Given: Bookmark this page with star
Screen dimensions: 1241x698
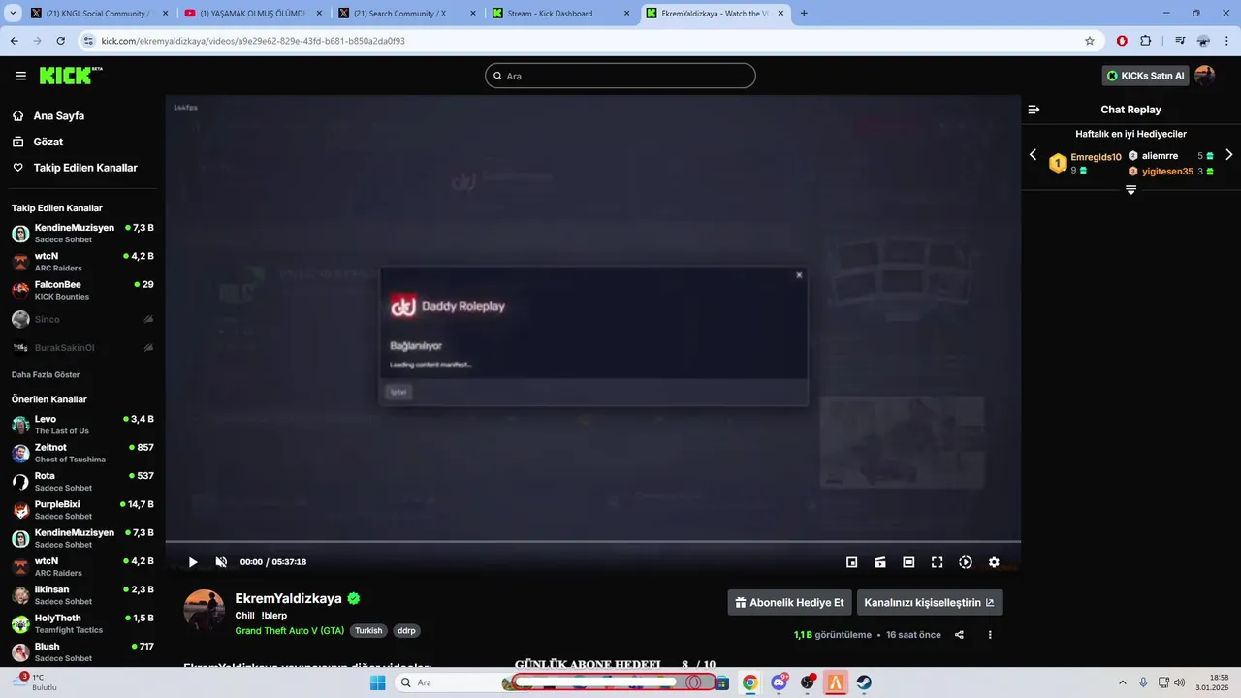Looking at the screenshot, I should (1090, 41).
